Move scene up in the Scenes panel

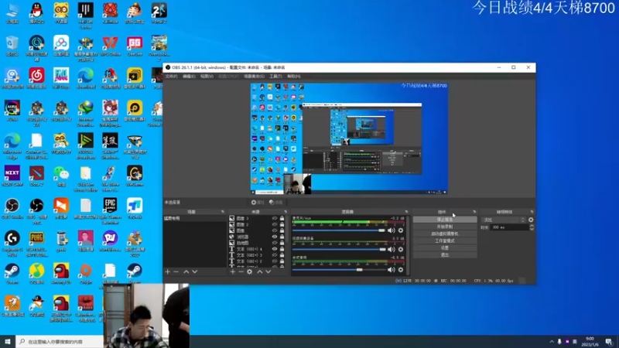(186, 271)
